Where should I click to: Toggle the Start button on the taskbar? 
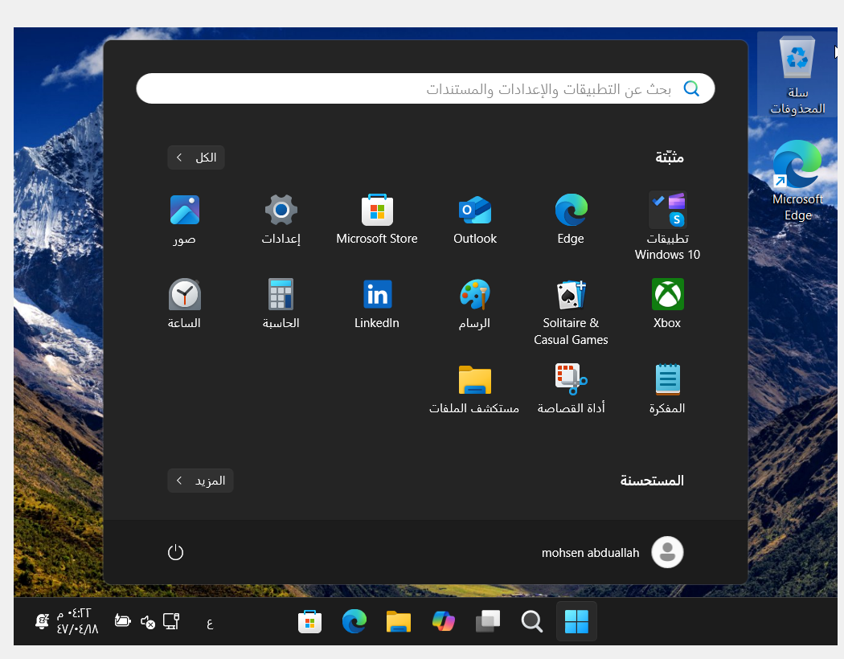(x=576, y=621)
